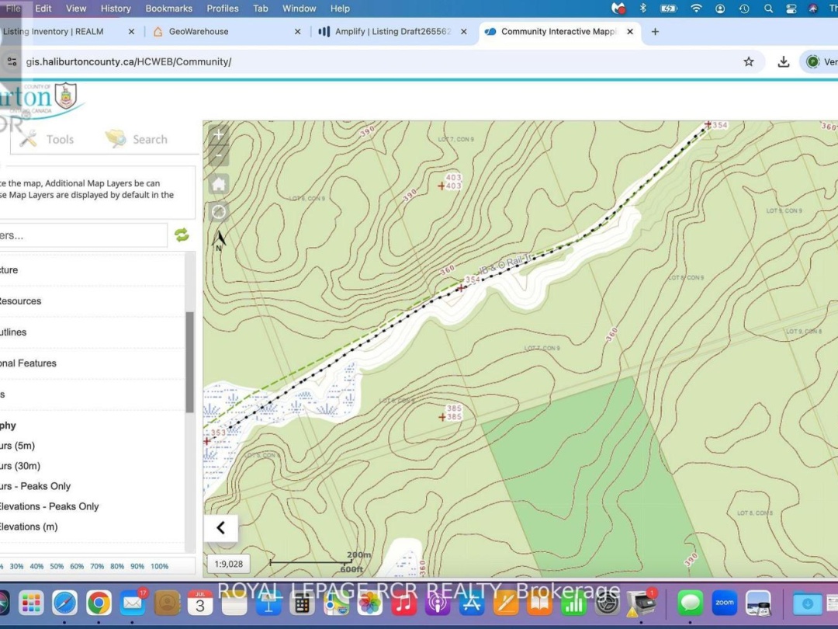Click the layer filter text field
838x629 pixels.
[x=83, y=235]
